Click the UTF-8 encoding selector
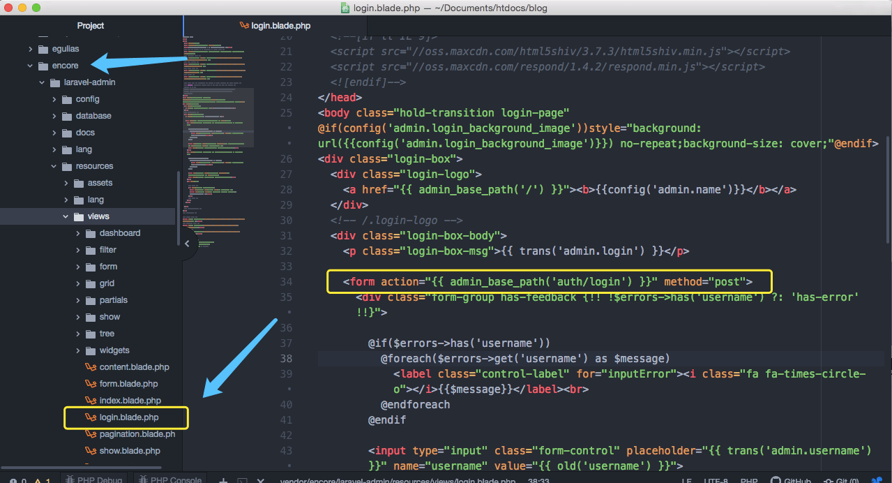This screenshot has height=483, width=892. pos(715,480)
